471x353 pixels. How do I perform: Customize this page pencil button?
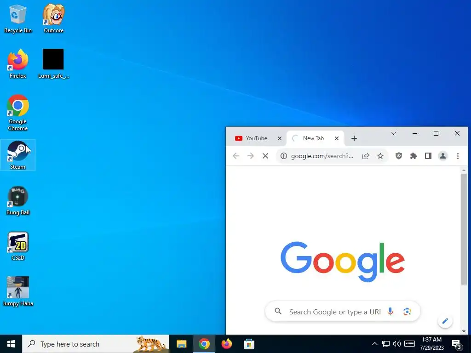445,321
